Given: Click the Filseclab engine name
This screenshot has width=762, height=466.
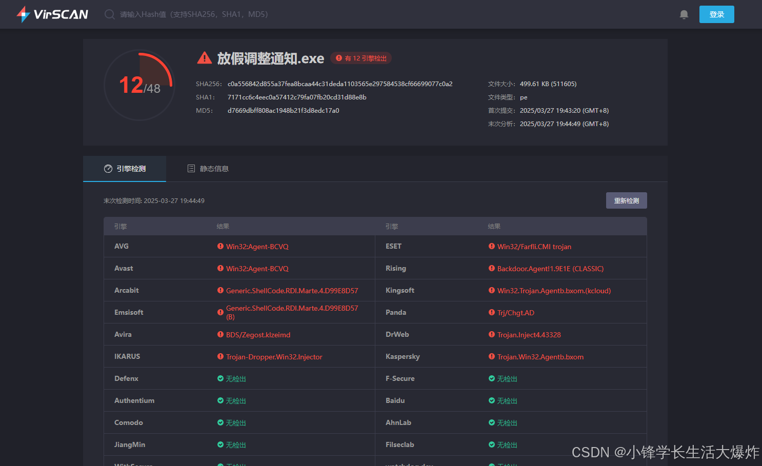Looking at the screenshot, I should click(400, 444).
